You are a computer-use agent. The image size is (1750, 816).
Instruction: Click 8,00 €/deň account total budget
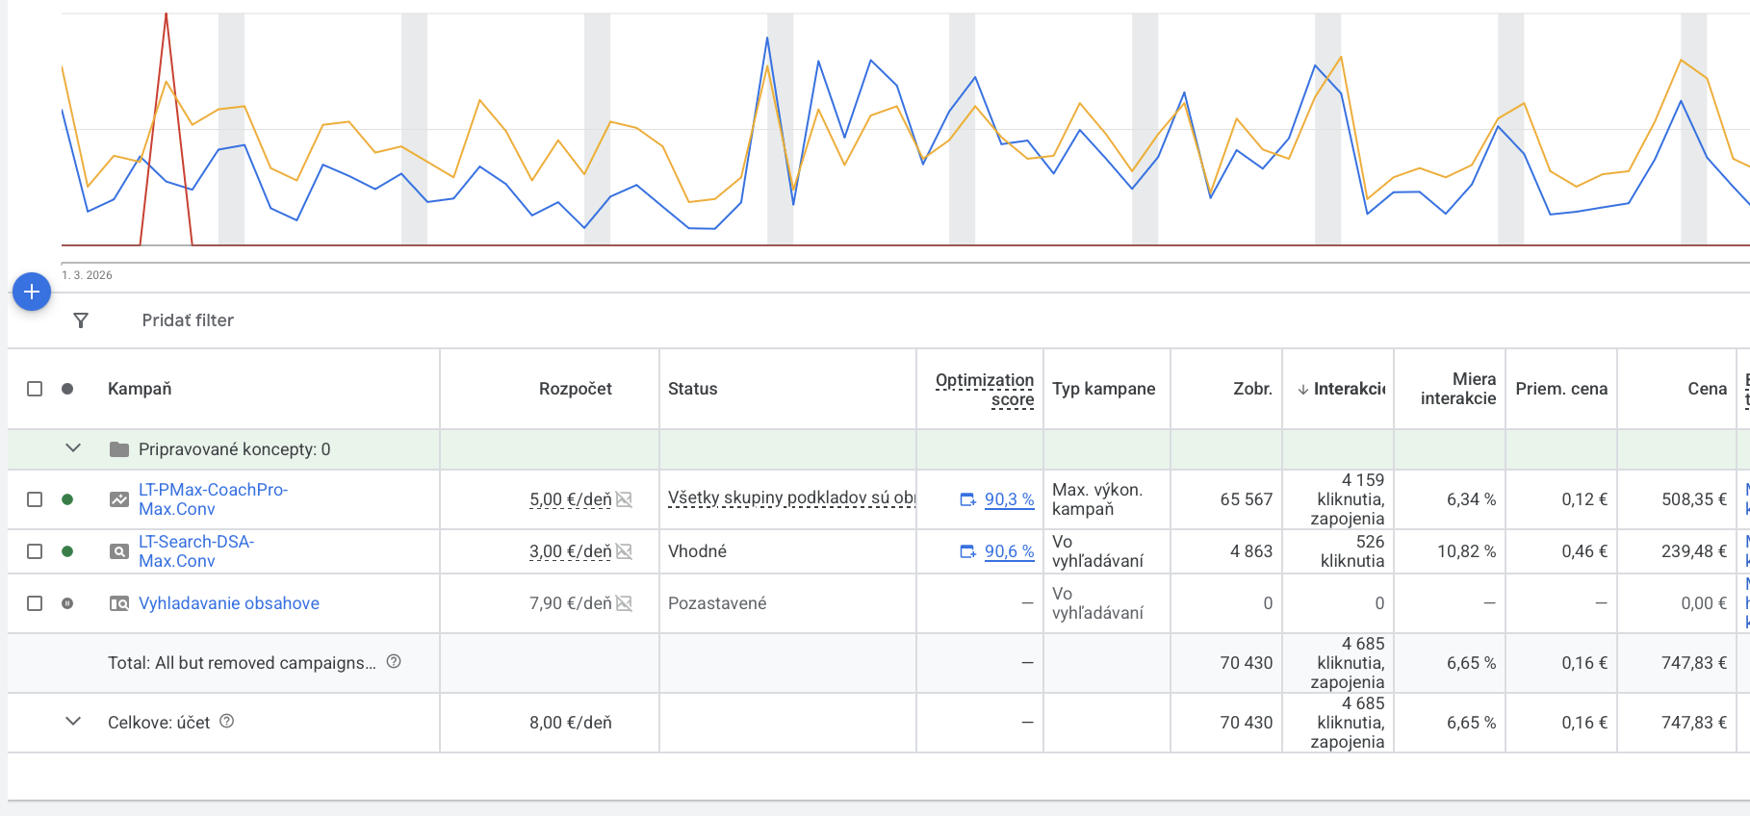point(570,723)
